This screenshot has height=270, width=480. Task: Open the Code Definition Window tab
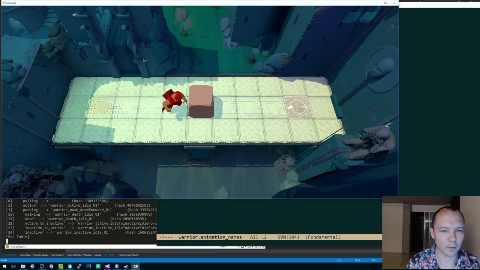pos(79,255)
